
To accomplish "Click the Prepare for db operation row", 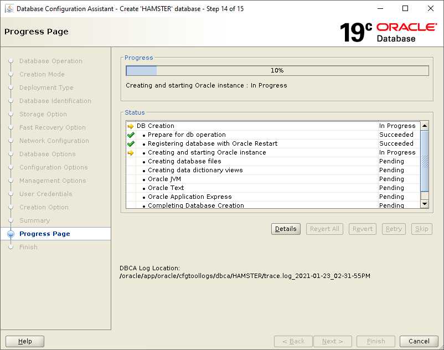I will point(273,135).
